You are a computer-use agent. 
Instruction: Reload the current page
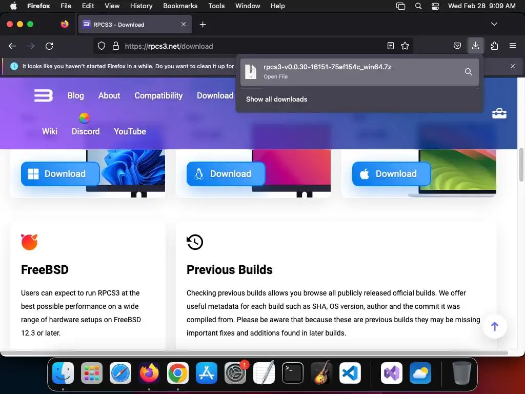49,46
